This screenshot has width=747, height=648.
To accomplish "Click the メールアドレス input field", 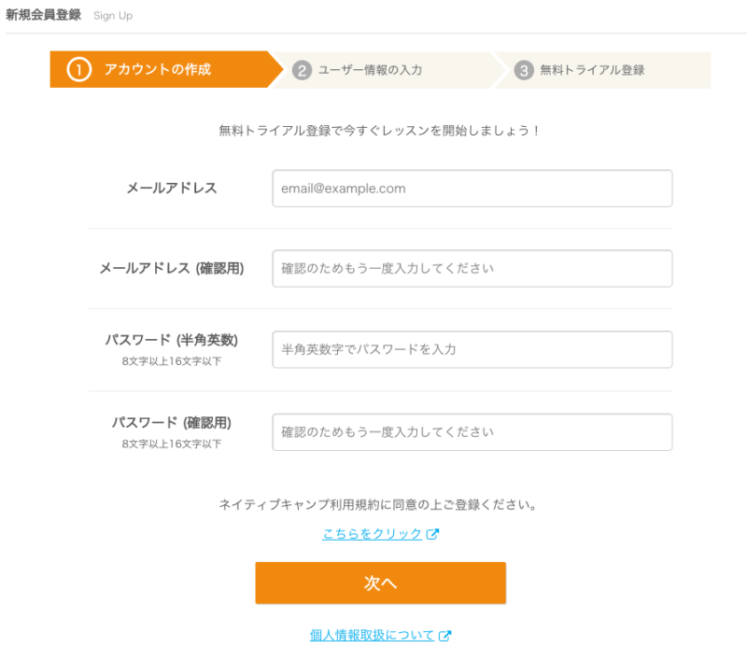I will (x=472, y=188).
